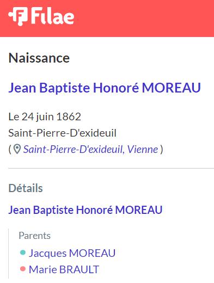Click the horizontal divider above Détails

(x=111, y=168)
